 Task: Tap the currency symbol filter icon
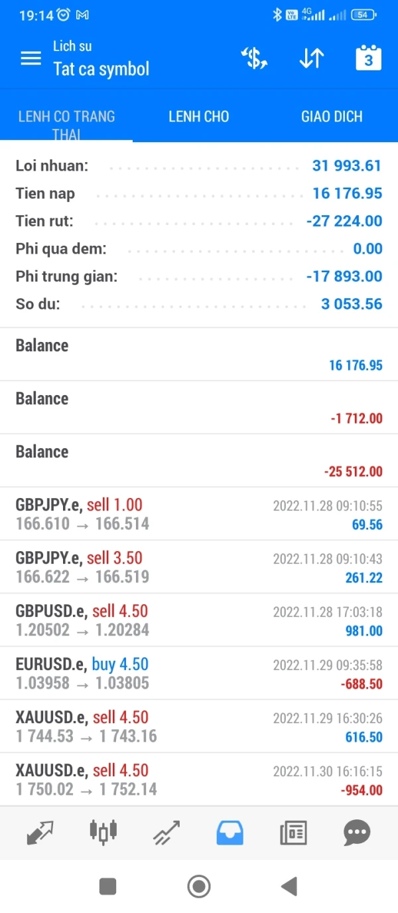coord(253,58)
